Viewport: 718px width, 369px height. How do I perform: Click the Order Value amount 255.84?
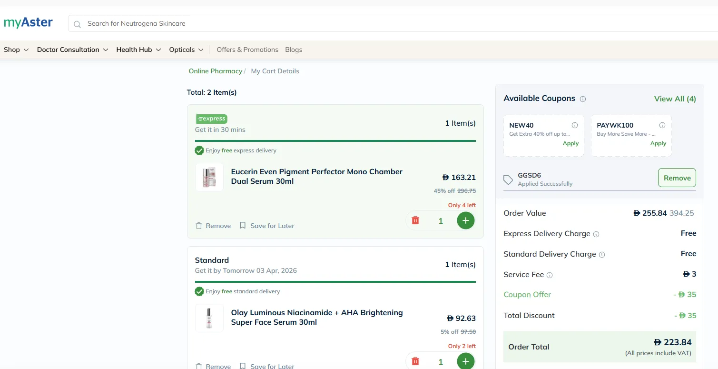[x=650, y=213]
